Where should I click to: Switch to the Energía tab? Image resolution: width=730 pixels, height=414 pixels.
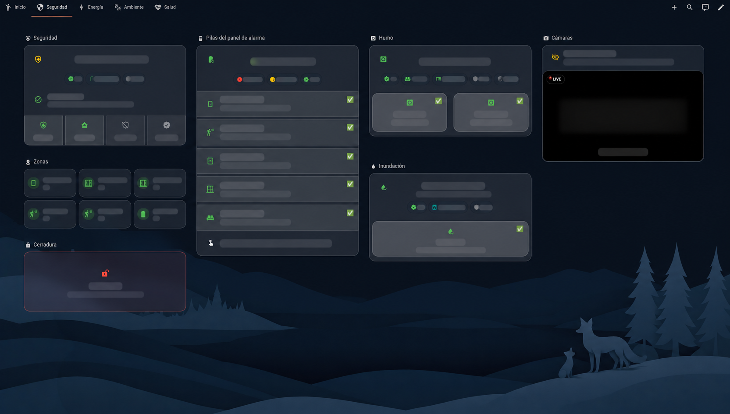click(x=91, y=7)
